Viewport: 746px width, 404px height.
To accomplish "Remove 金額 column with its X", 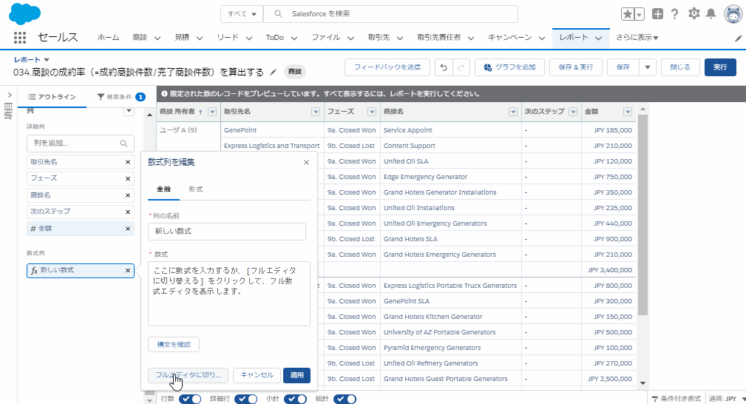I will click(127, 229).
